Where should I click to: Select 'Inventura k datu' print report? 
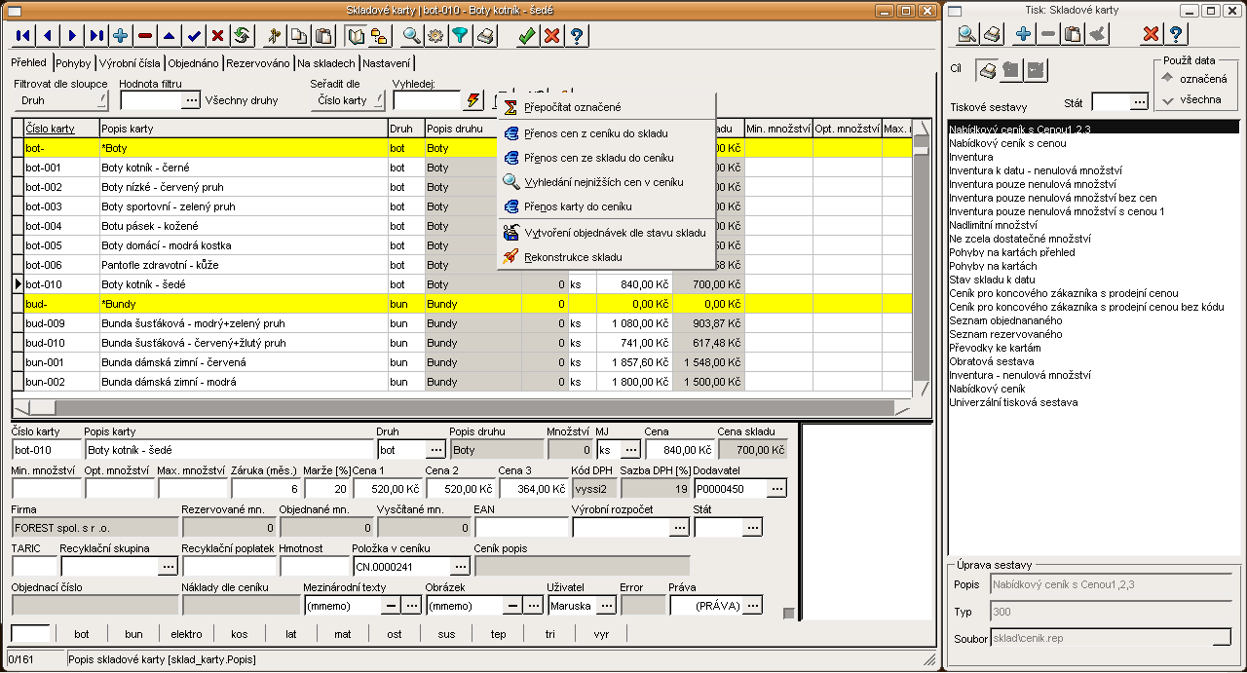coord(993,170)
